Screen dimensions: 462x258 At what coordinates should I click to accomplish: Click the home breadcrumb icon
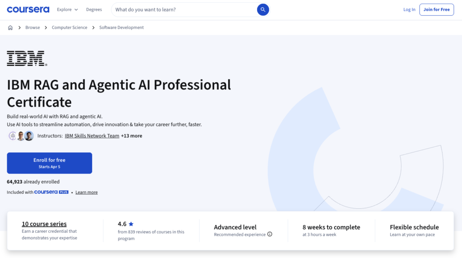pyautogui.click(x=10, y=28)
